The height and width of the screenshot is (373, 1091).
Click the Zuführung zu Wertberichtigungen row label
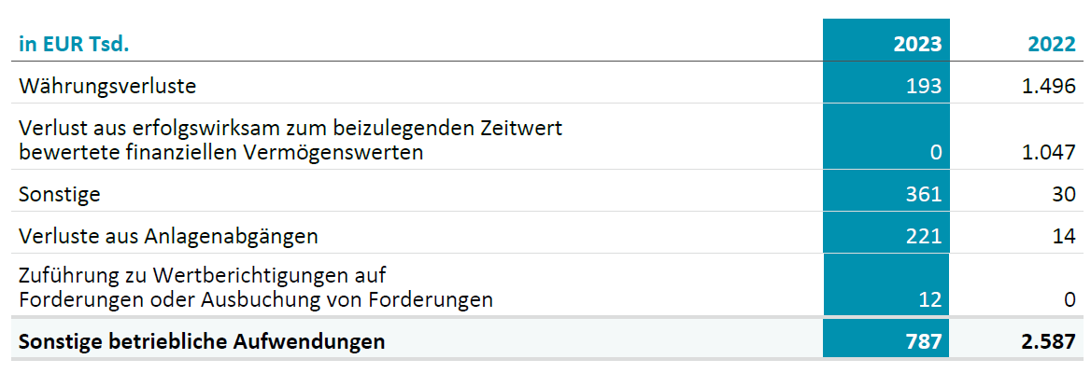(256, 287)
